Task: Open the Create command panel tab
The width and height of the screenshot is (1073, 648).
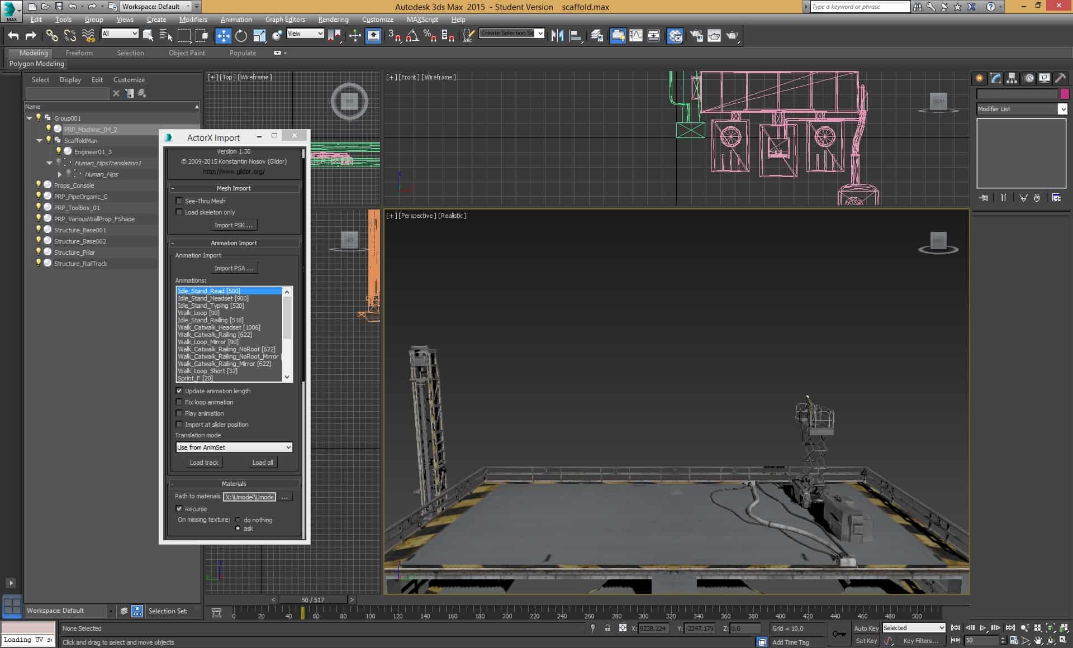Action: (x=979, y=78)
